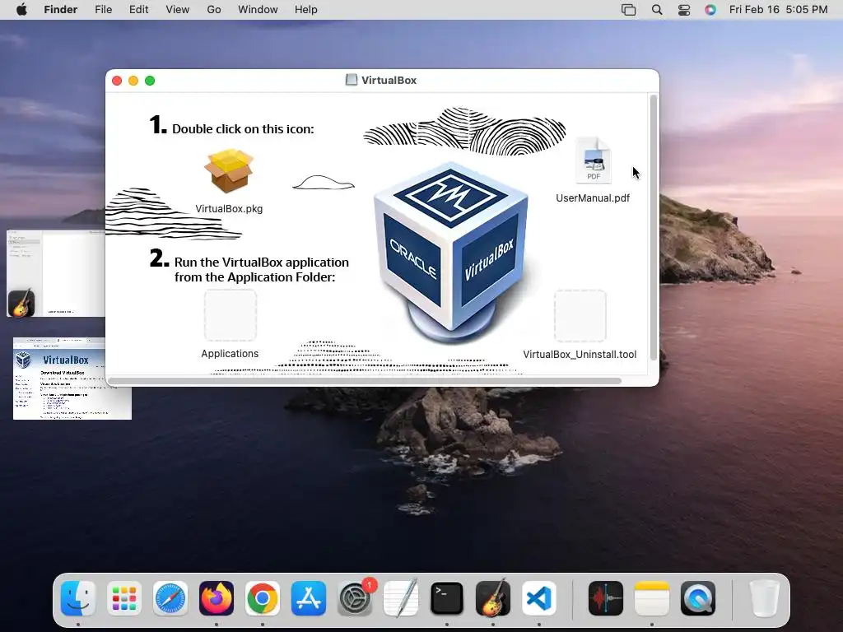The image size is (843, 632).
Task: Open Control Center in menu bar
Action: tap(684, 10)
